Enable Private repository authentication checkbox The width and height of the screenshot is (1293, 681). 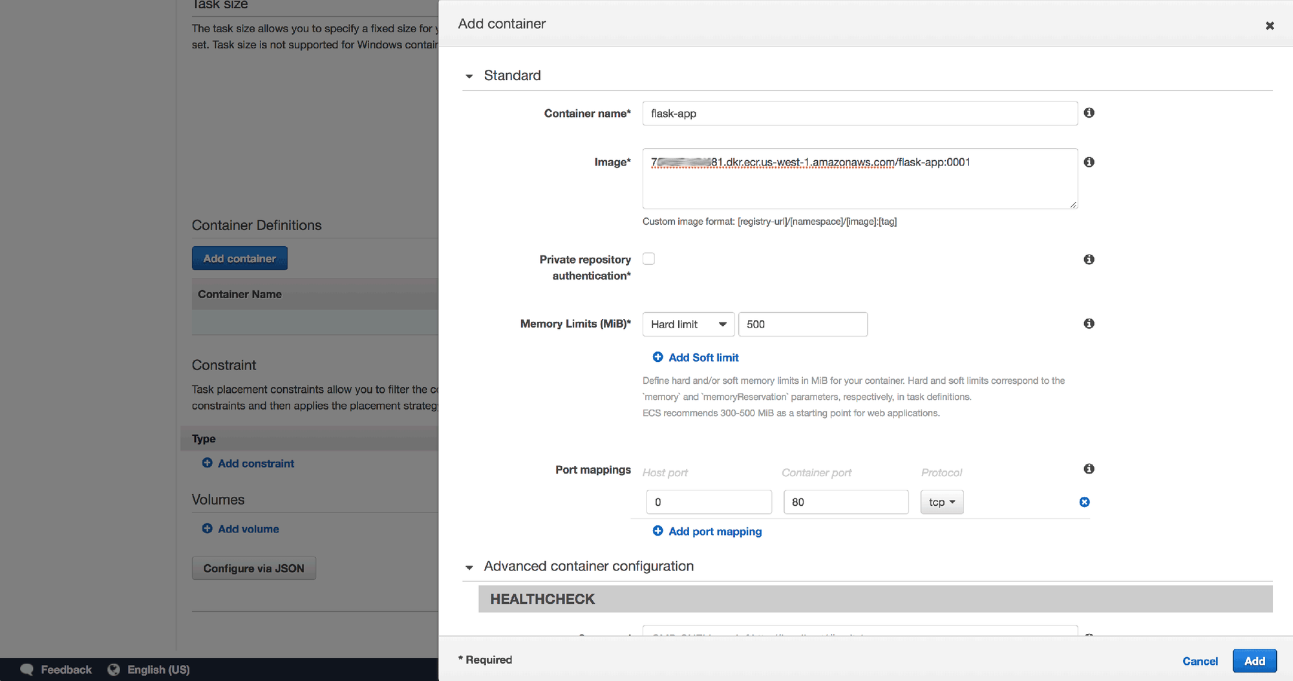(x=648, y=258)
